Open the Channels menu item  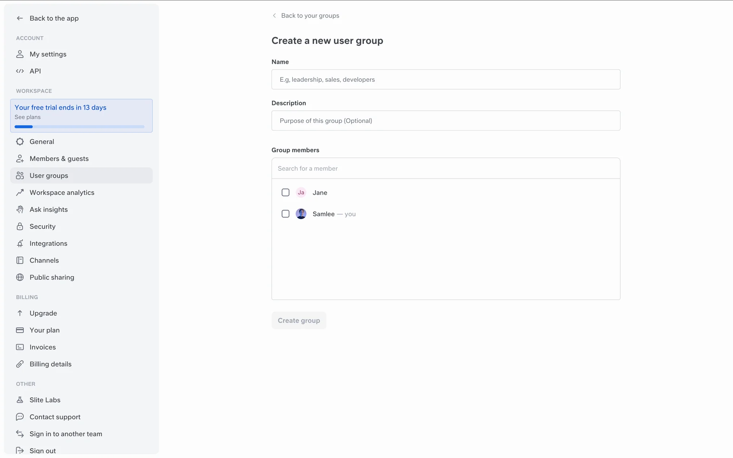tap(44, 260)
